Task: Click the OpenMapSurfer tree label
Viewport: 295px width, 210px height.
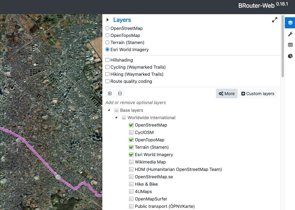Action: pyautogui.click(x=151, y=199)
